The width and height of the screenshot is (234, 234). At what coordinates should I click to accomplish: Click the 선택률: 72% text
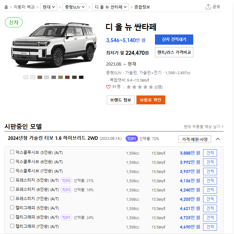[x=149, y=139]
